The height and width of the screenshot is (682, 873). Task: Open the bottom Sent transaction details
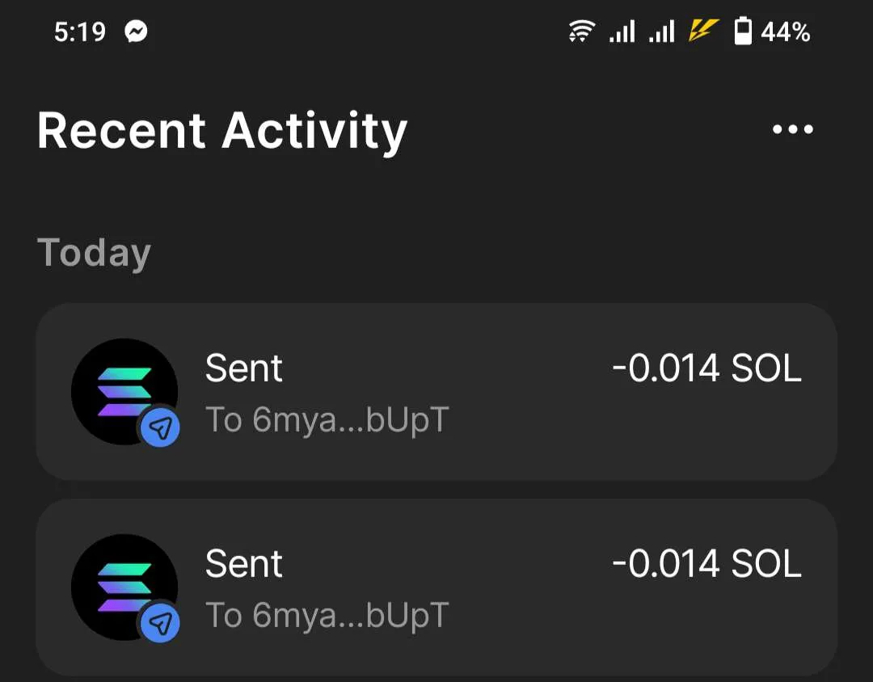pyautogui.click(x=436, y=587)
